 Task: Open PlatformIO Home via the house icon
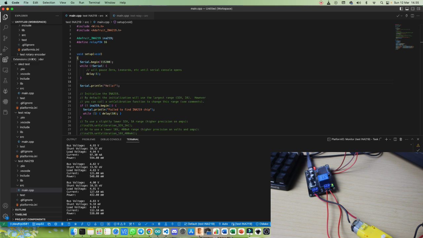(139, 224)
